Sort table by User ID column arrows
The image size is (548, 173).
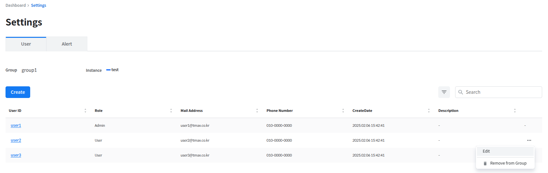(x=85, y=111)
